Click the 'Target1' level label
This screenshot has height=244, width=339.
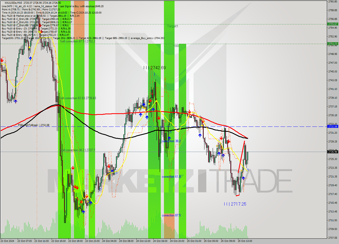[x=173, y=26]
